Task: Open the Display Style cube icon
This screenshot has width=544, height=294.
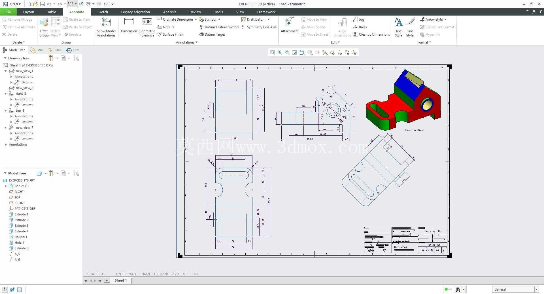Action: (302, 52)
